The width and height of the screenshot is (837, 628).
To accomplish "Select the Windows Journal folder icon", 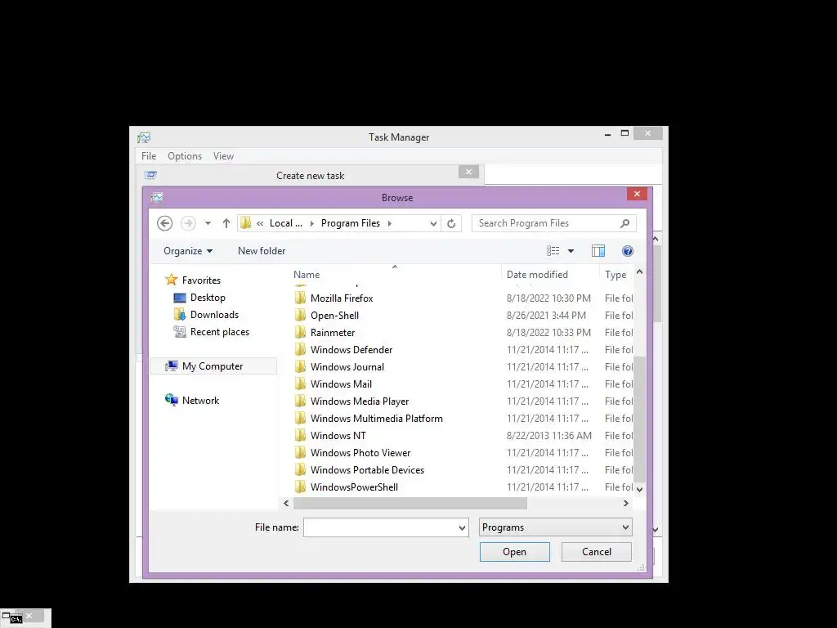I will tap(300, 367).
